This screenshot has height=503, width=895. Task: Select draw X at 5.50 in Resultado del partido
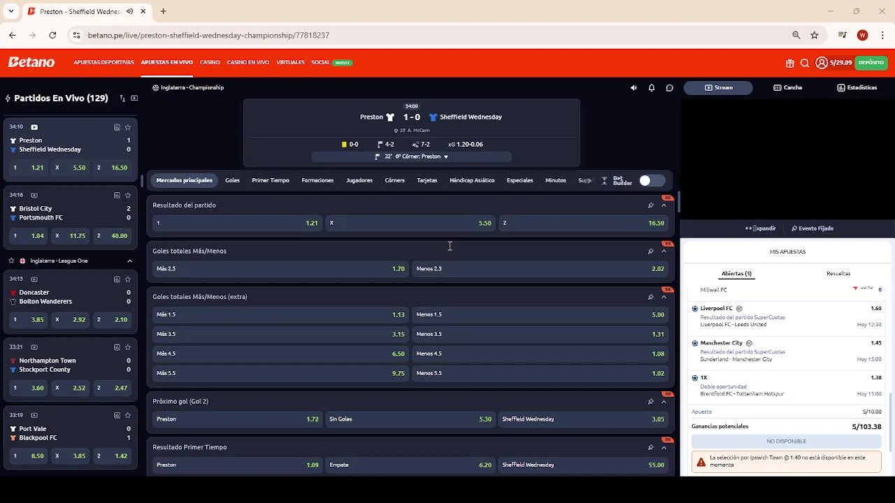point(410,224)
